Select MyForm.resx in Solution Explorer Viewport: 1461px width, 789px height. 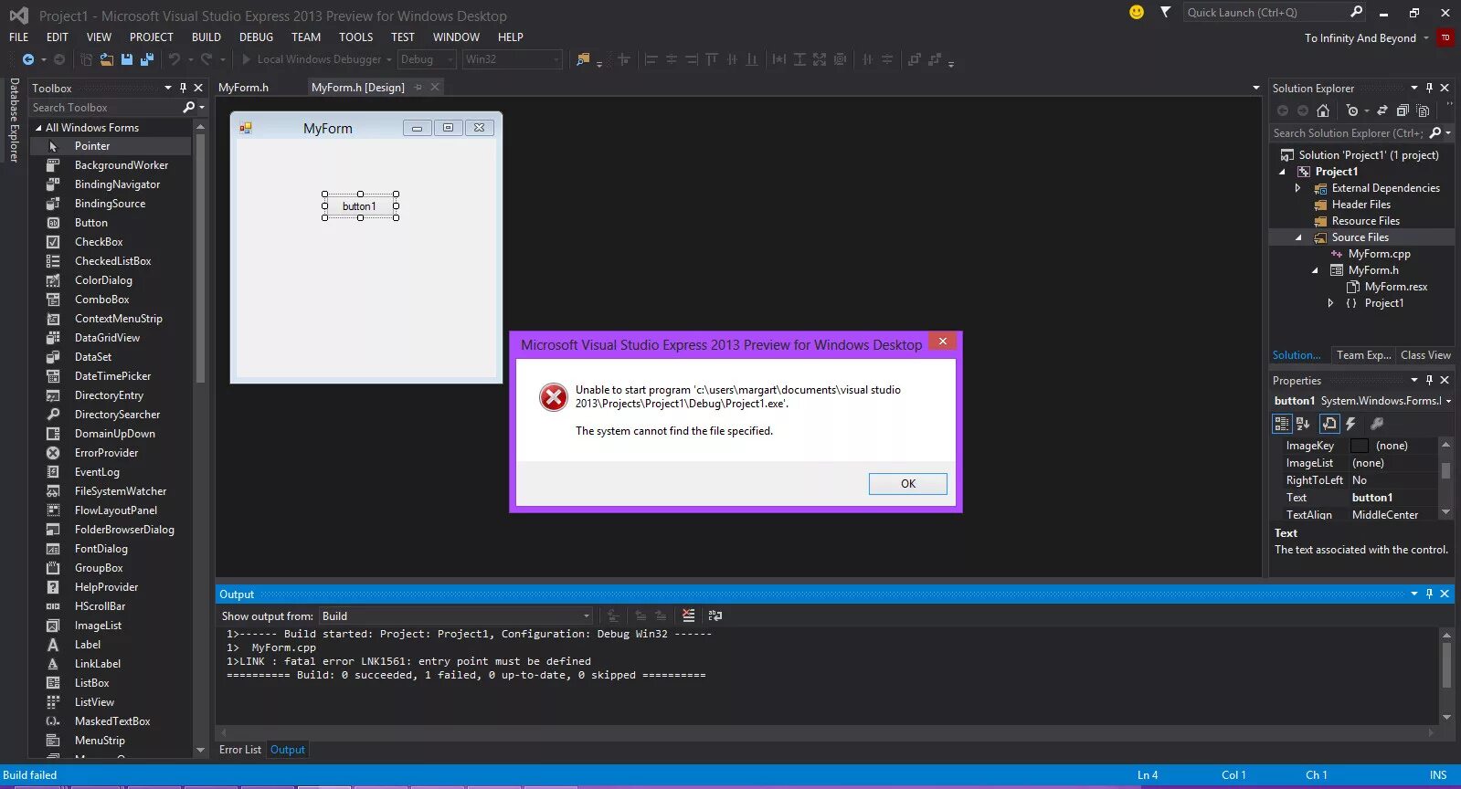coord(1395,287)
